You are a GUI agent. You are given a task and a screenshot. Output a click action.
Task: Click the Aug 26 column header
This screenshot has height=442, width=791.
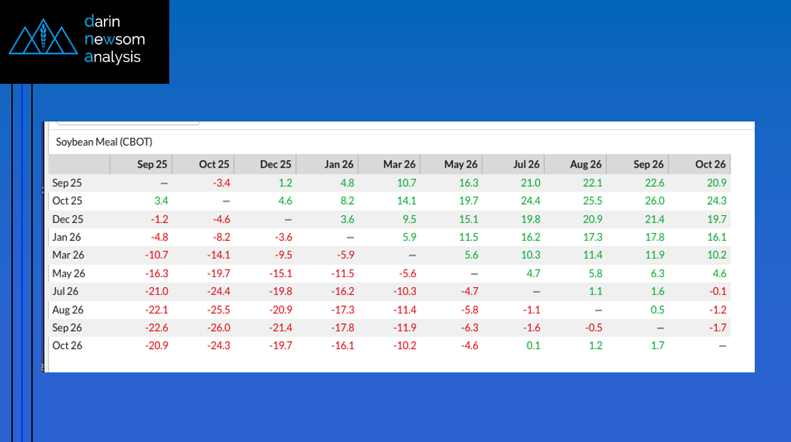pyautogui.click(x=586, y=164)
